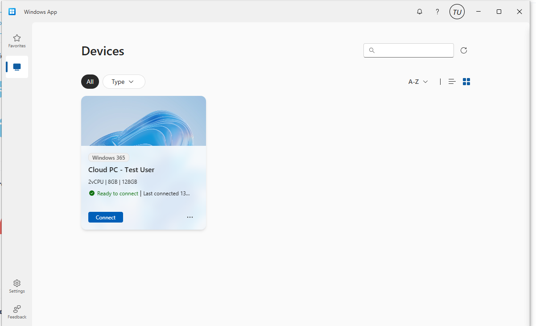Click the 2vCPU | 8GB | 128GB specs text
536x326 pixels.
(113, 182)
